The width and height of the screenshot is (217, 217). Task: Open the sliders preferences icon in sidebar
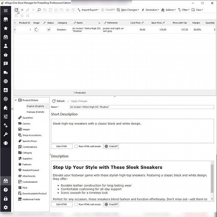point(5,116)
